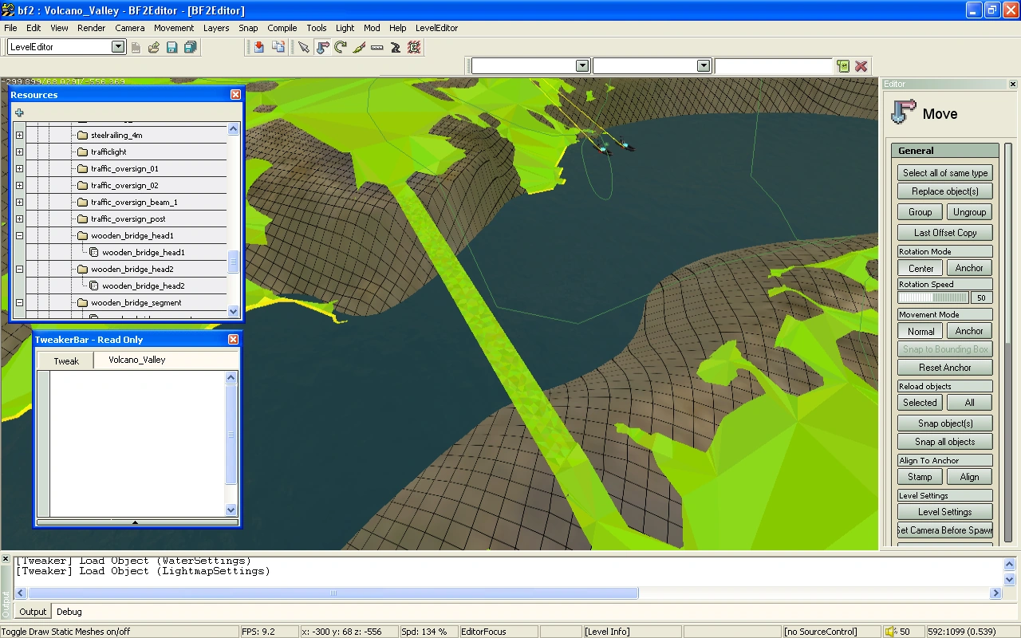The width and height of the screenshot is (1021, 638).
Task: Choose the Rotate tool with curved arrow
Action: click(341, 48)
